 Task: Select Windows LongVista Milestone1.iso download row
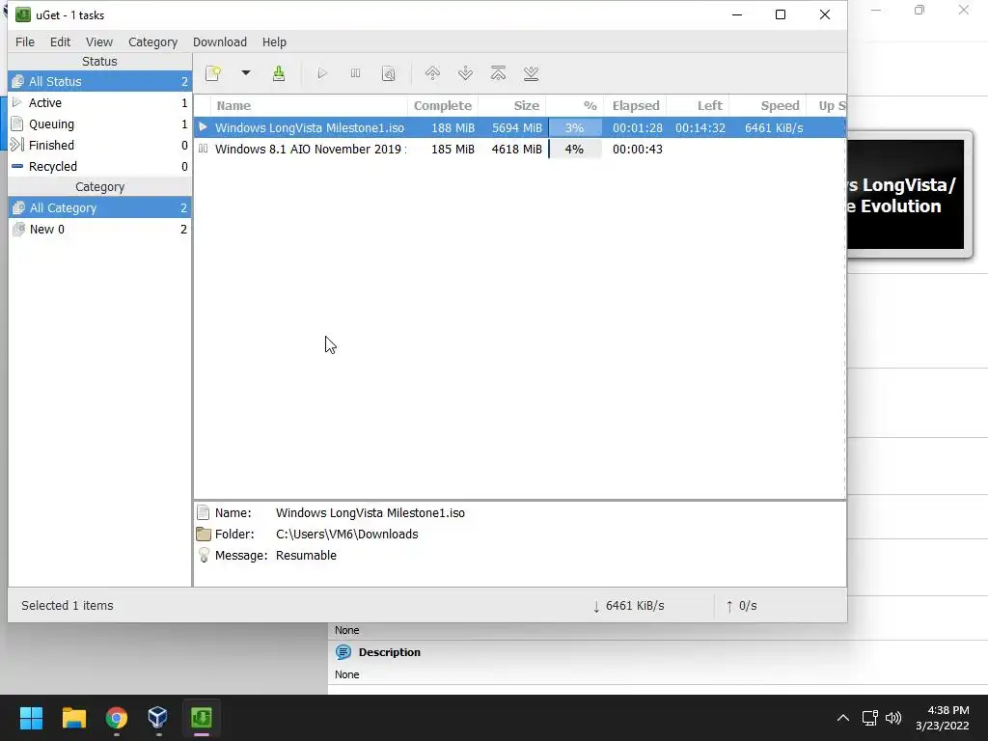pos(520,128)
